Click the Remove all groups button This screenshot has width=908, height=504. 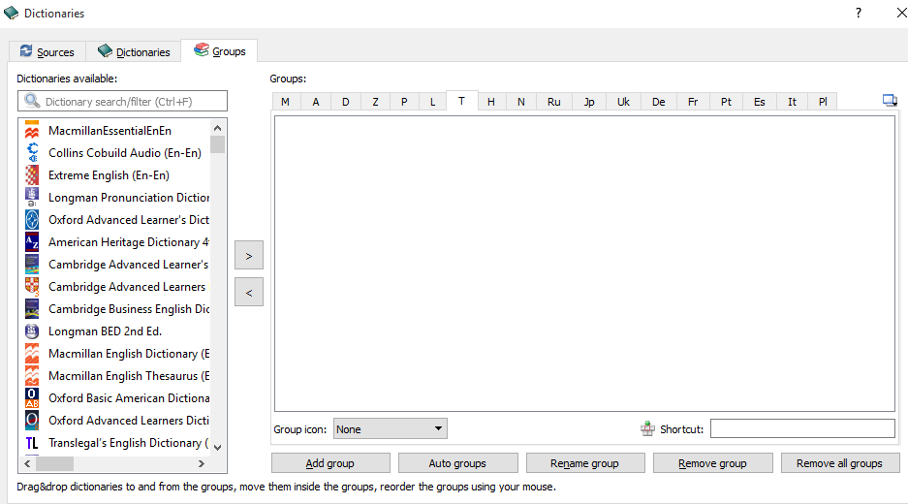tap(840, 463)
